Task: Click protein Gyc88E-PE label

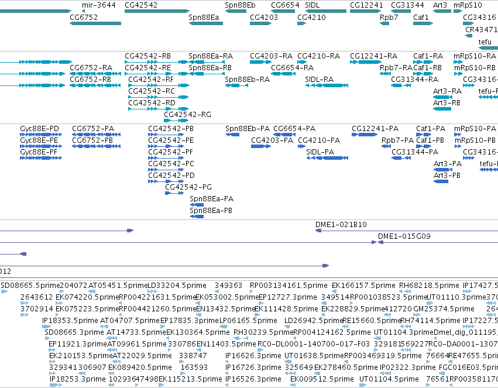Action: (x=39, y=140)
